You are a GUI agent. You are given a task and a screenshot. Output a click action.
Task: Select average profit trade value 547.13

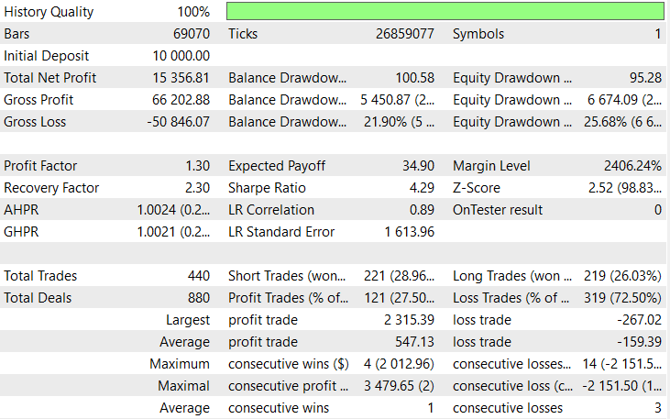414,342
